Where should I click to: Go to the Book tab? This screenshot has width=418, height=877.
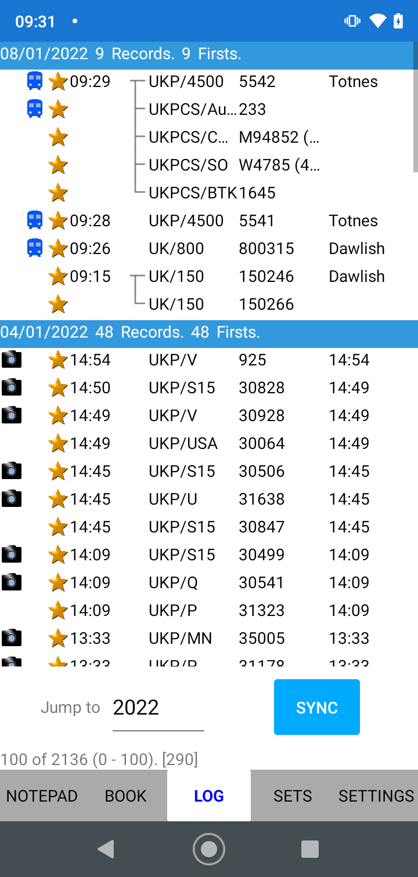click(x=125, y=796)
